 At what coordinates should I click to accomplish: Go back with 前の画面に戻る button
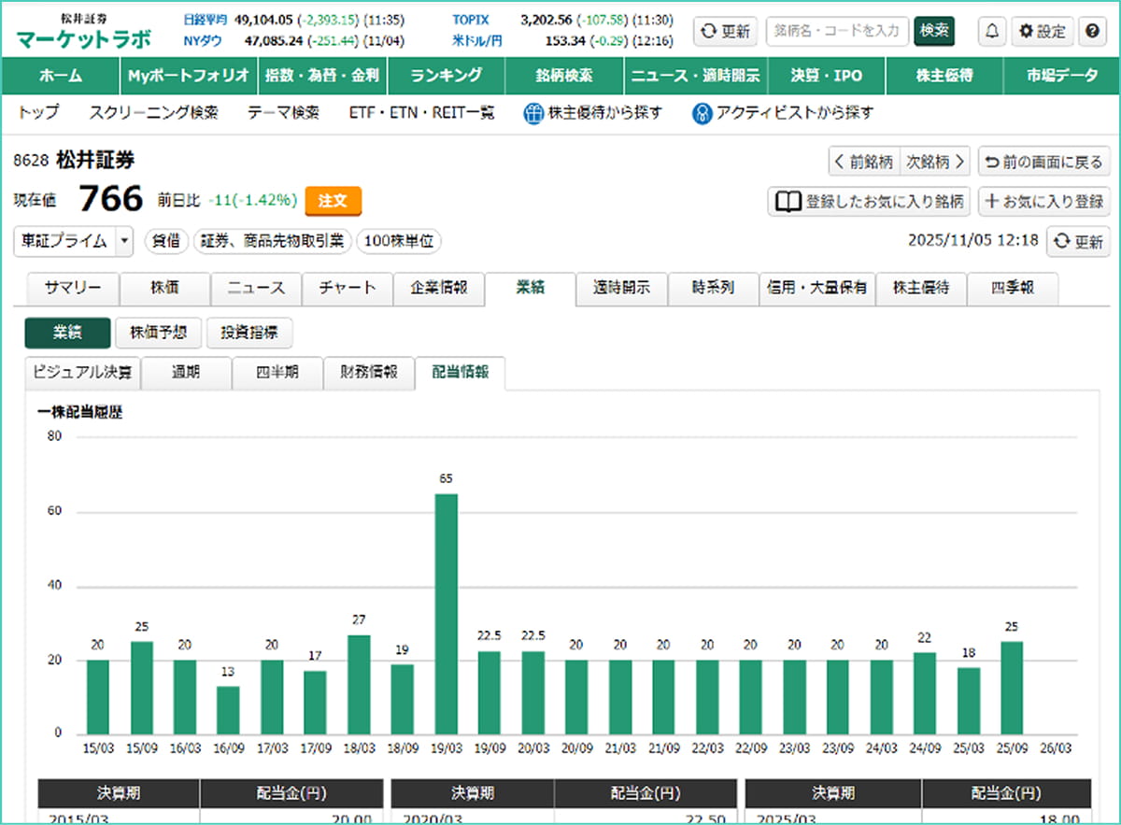click(x=1043, y=162)
